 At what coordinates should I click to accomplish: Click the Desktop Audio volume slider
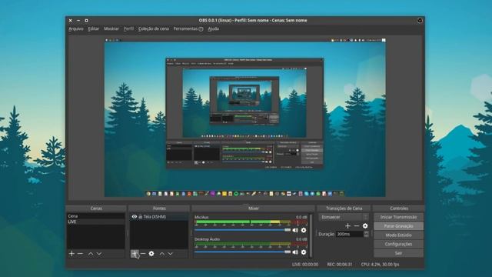pyautogui.click(x=243, y=252)
